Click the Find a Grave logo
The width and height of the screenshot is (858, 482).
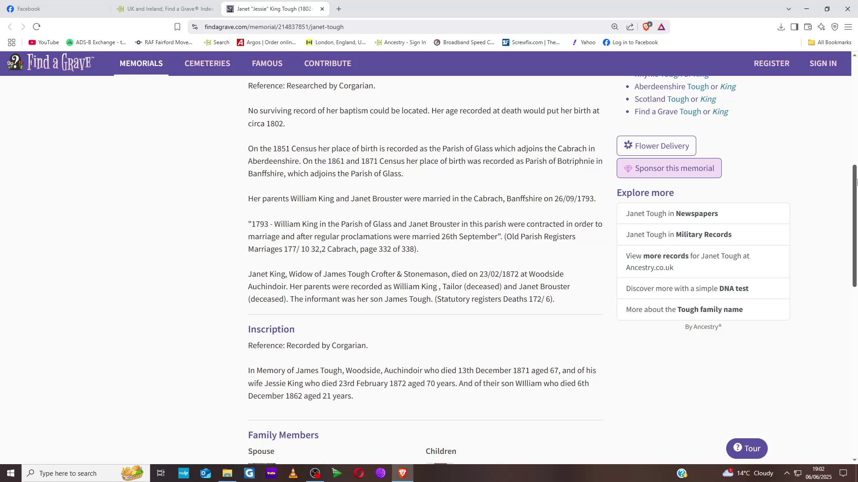pos(50,63)
